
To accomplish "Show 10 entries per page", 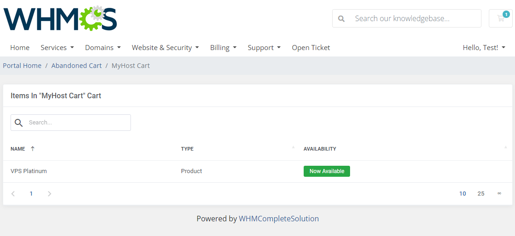I will click(463, 194).
